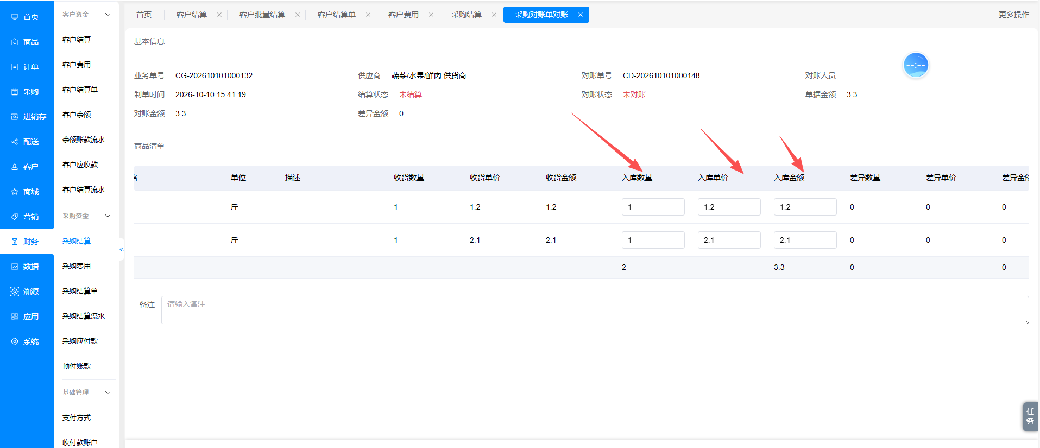Click 入库单价 field showing 2.1

tap(729, 240)
